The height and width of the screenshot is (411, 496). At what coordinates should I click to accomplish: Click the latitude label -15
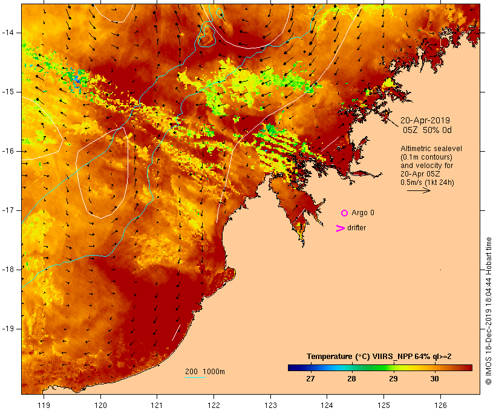click(x=7, y=92)
